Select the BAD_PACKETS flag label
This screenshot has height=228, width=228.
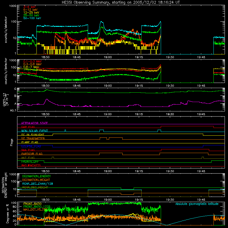31,165
